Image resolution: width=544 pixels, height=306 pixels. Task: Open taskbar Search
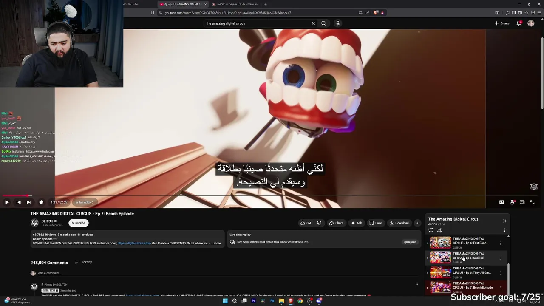tap(235, 301)
